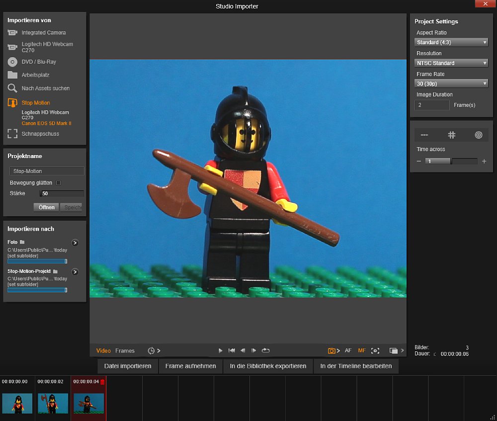Image resolution: width=497 pixels, height=421 pixels.
Task: Click the loop playback icon
Action: [266, 350]
